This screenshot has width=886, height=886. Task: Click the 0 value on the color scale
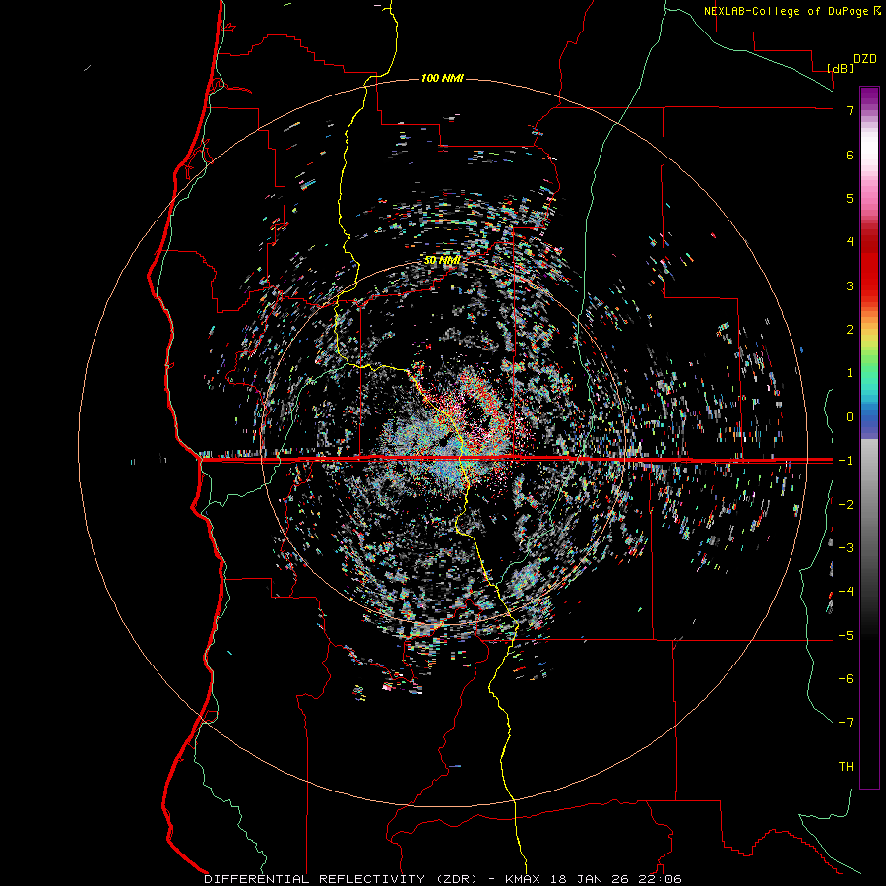(x=850, y=417)
